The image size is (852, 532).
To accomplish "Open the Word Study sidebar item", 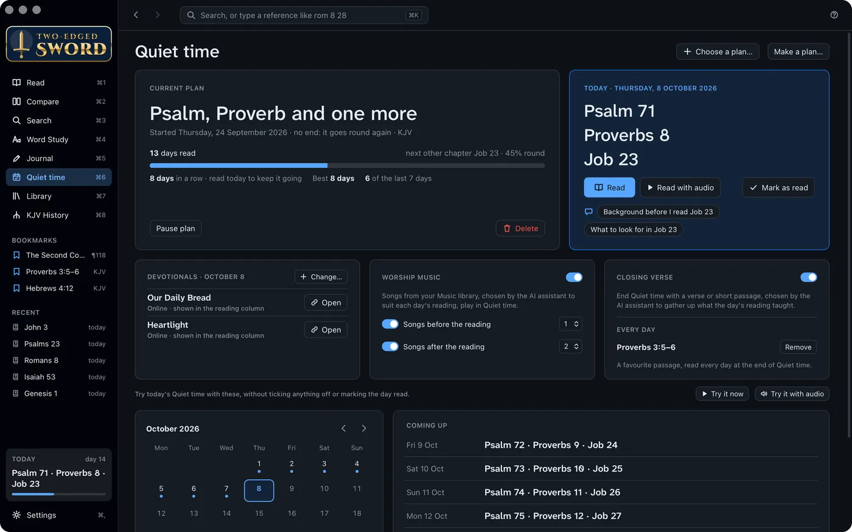I will 59,139.
